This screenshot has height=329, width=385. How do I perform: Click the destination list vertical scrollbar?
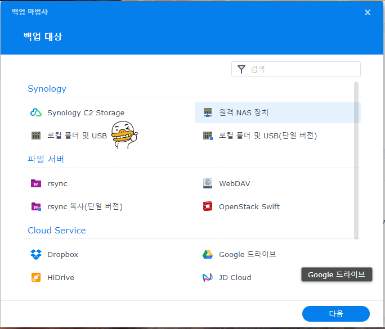356,160
